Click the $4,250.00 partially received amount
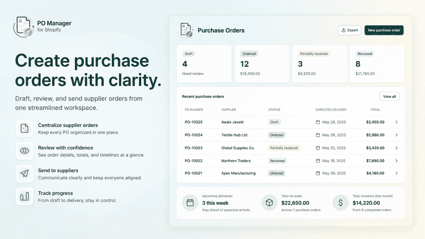Image resolution: width=425 pixels, height=239 pixels. pyautogui.click(x=306, y=74)
